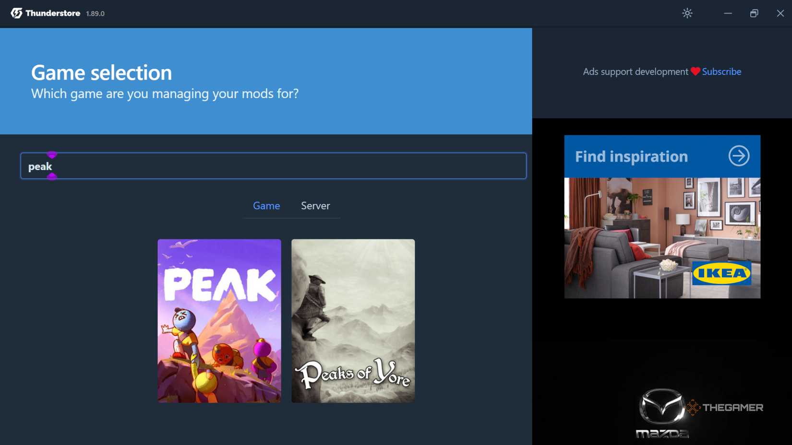792x445 pixels.
Task: Click the version number 1.89.0
Action: [x=95, y=14]
